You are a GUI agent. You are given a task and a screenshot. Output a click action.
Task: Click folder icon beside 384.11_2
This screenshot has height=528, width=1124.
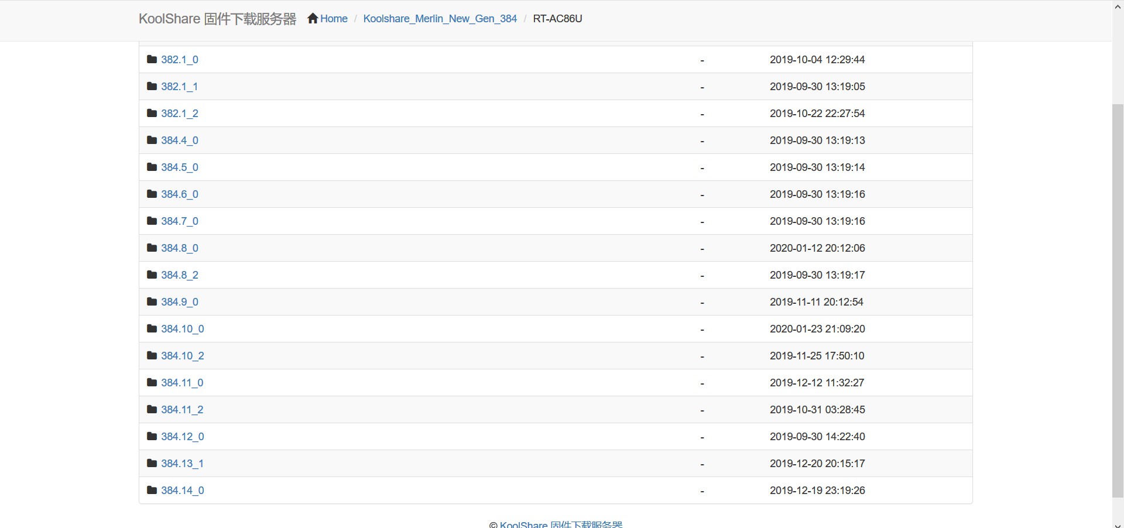152,409
